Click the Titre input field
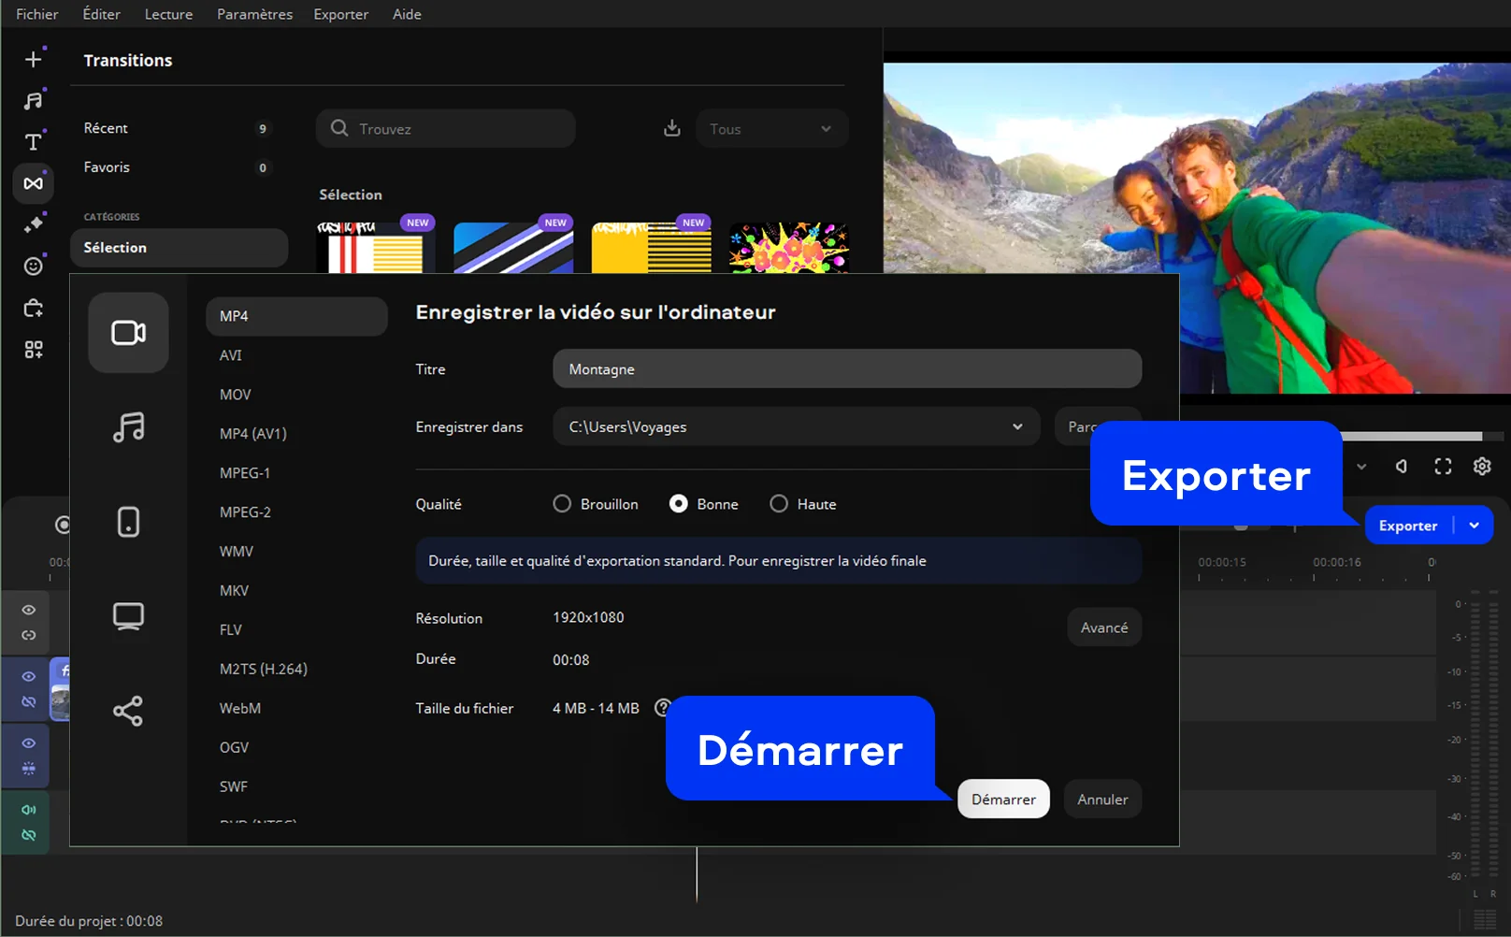This screenshot has width=1511, height=937. (846, 369)
